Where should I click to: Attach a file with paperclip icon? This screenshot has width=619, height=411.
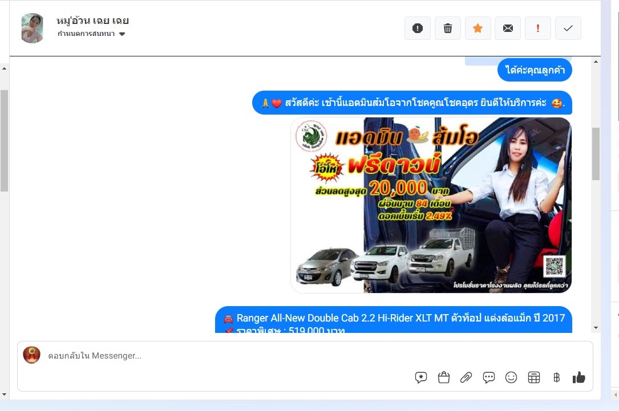[466, 377]
